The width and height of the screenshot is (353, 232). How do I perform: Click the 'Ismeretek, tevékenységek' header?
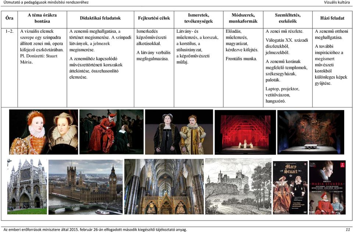(x=199, y=18)
